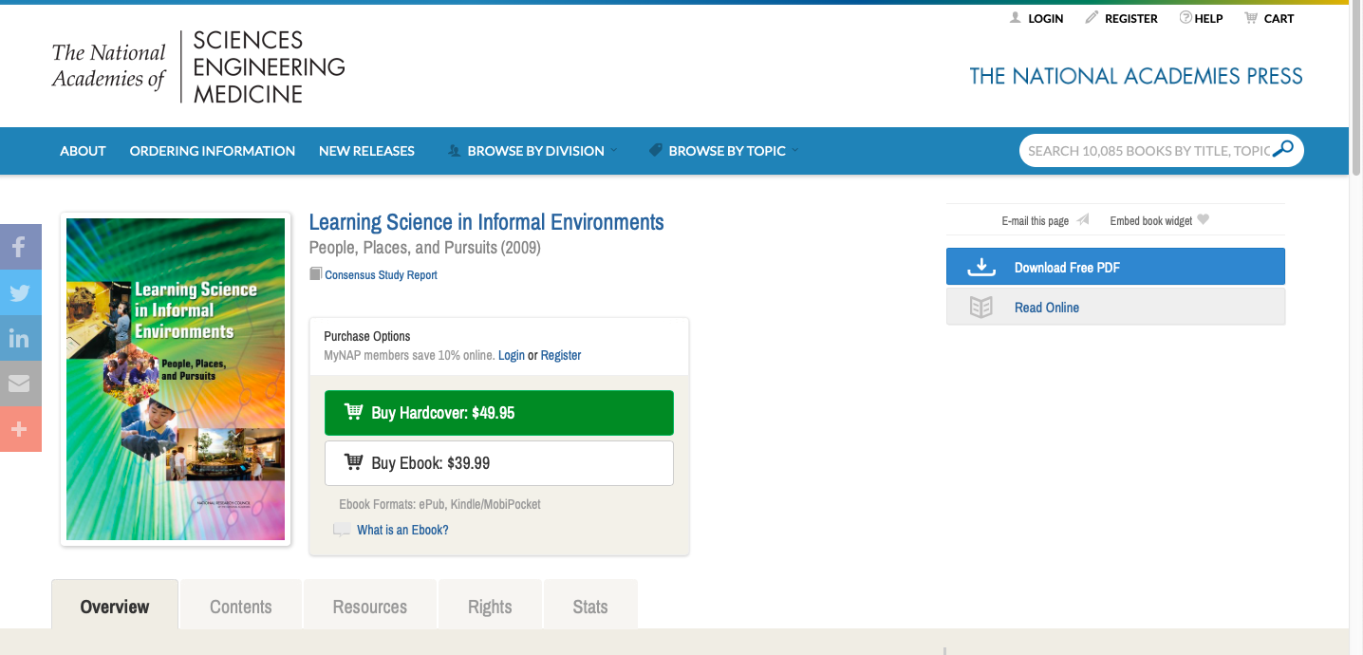
Task: Open What is an Ebook link
Action: pyautogui.click(x=402, y=530)
